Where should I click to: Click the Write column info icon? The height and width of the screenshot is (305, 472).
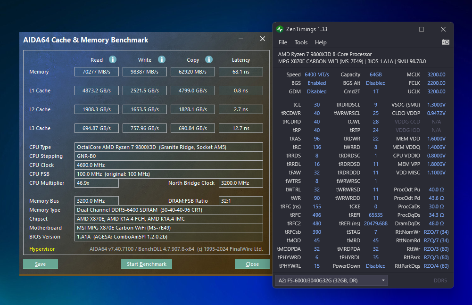pos(161,59)
